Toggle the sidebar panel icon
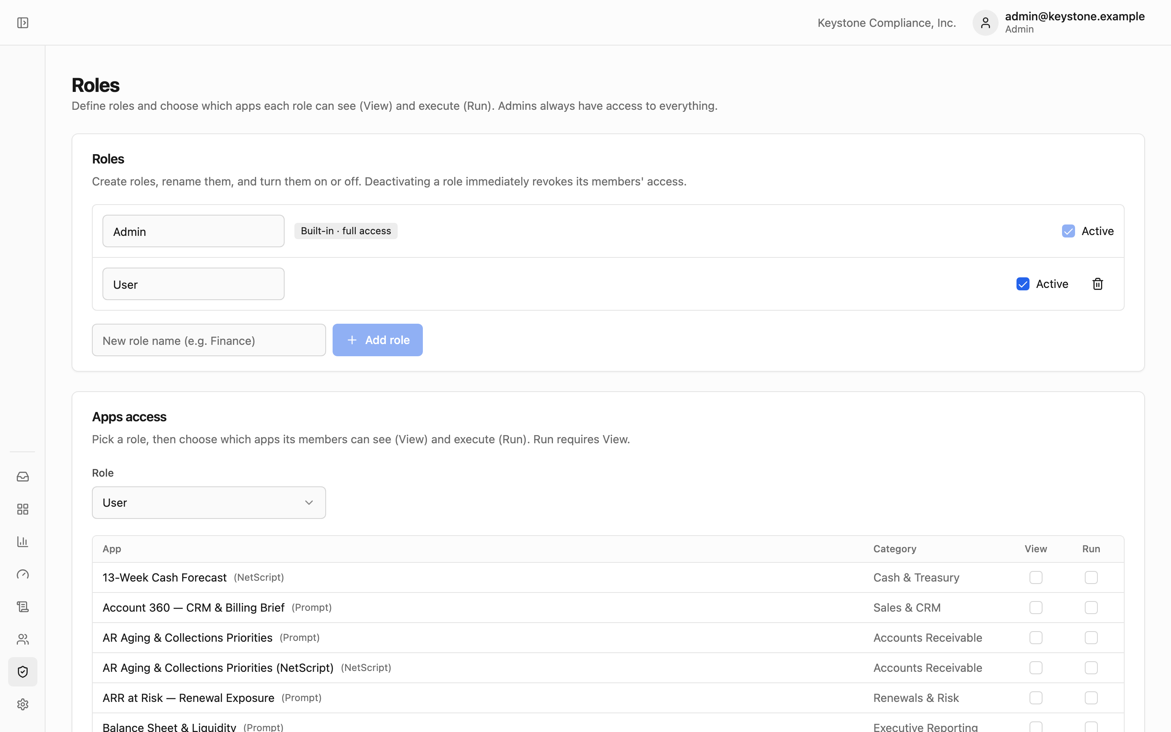This screenshot has height=732, width=1171. pos(23,23)
